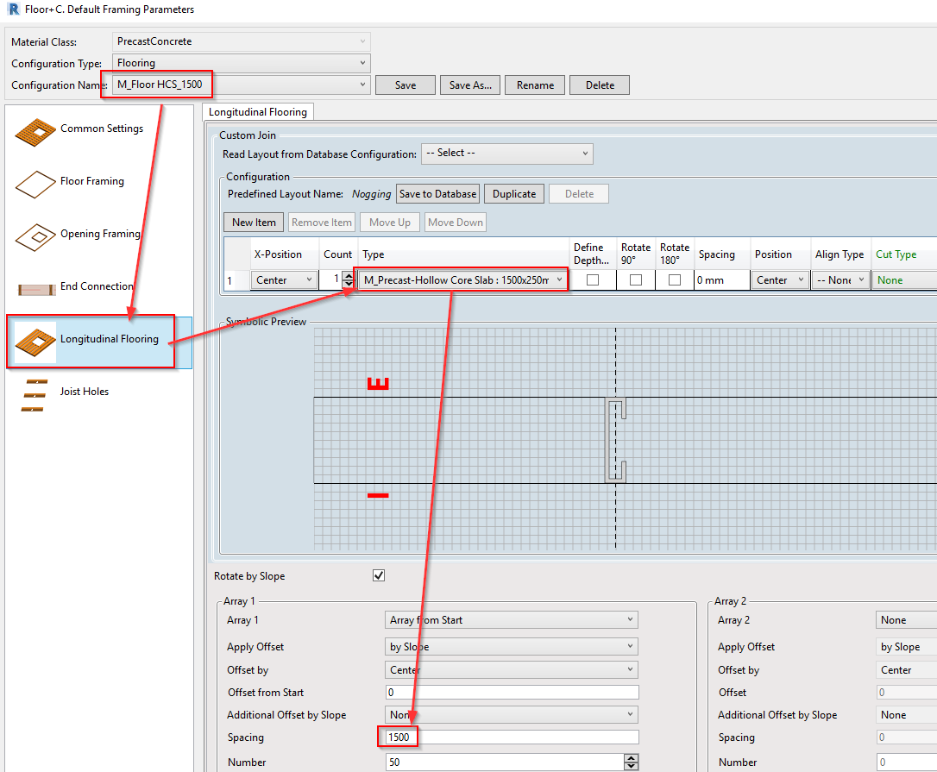Viewport: 937px width, 772px height.
Task: Click the Save As... button
Action: [x=470, y=85]
